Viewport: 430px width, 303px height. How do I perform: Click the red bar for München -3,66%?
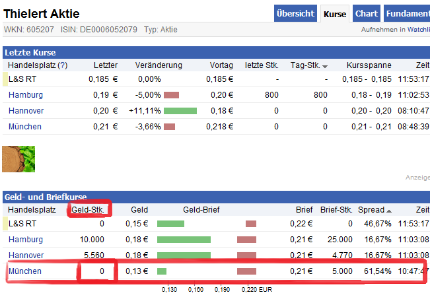[x=170, y=127]
